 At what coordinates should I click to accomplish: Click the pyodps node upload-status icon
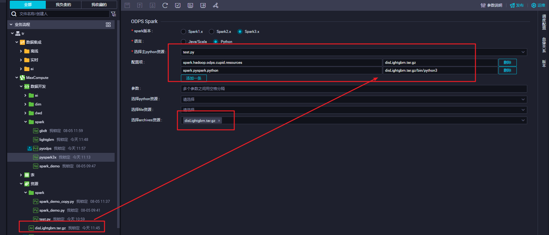coord(30,148)
